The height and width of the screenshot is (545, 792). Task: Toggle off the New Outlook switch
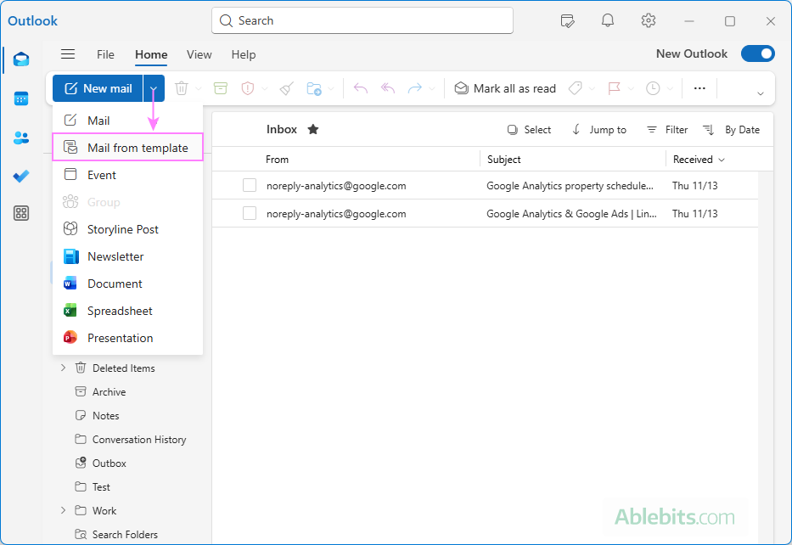[x=757, y=53]
